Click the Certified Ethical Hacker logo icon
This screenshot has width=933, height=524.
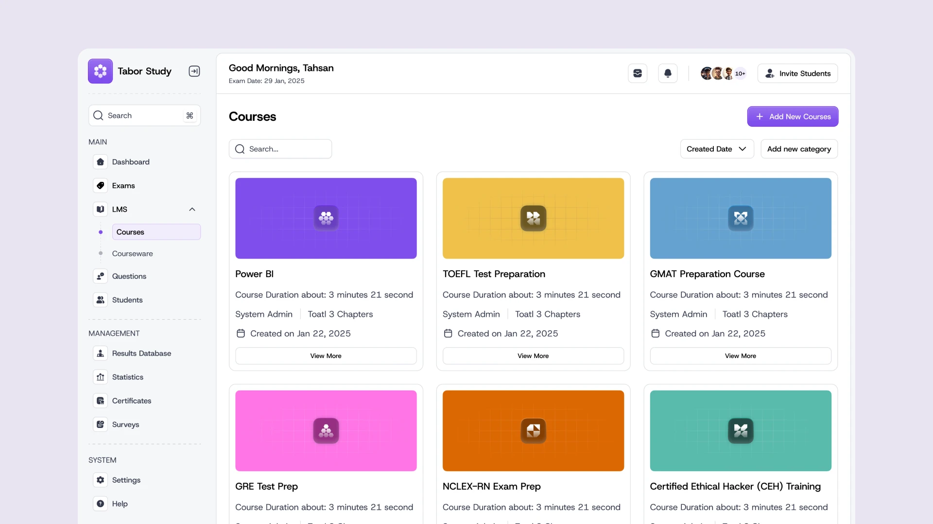[x=741, y=431]
